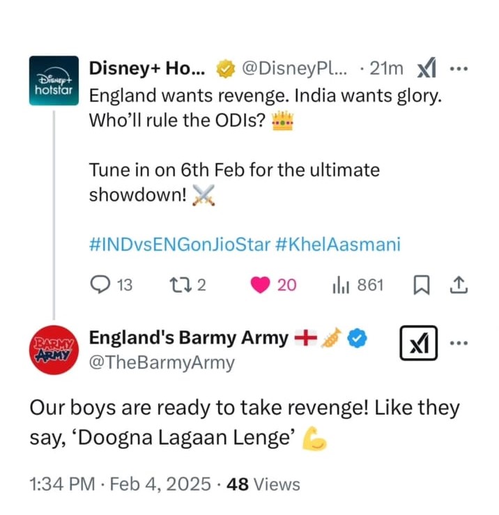Open Grok icon on Disney+ Hotstar tweet
The image size is (499, 515).
pos(424,68)
